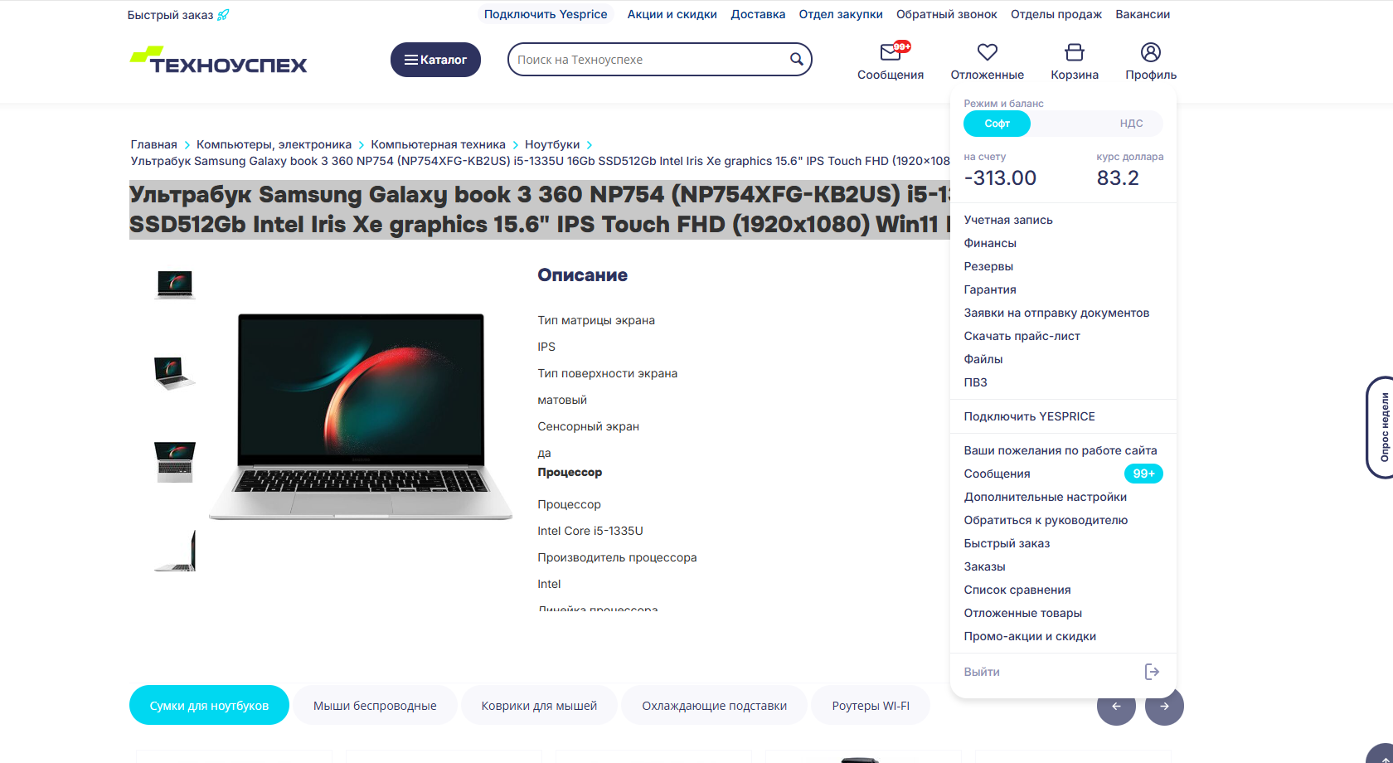1393x763 pixels.
Task: Open Заказы in profile menu
Action: coord(984,566)
